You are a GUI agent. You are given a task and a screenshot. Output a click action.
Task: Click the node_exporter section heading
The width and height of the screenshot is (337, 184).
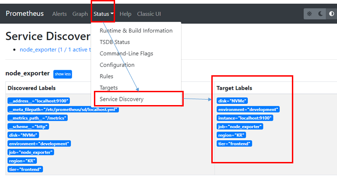(28, 73)
